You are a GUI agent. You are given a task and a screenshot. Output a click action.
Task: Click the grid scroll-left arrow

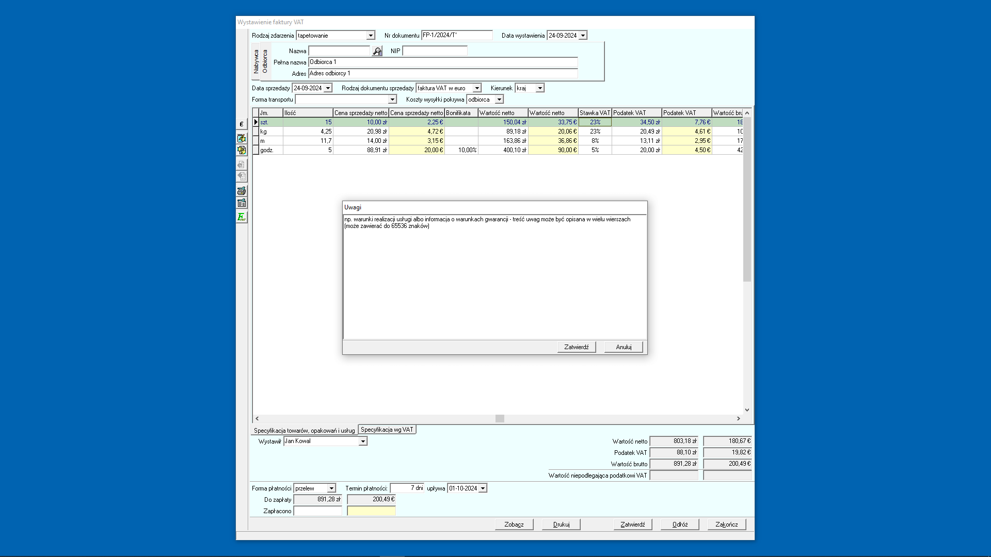[x=257, y=419]
